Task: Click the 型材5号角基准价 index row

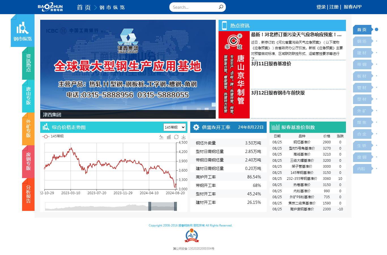Action: 308,148
